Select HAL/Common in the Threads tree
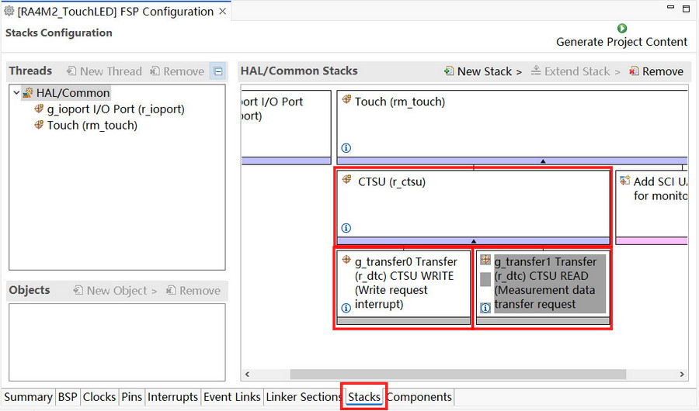Screen dimensions: 699x411 click(x=73, y=92)
